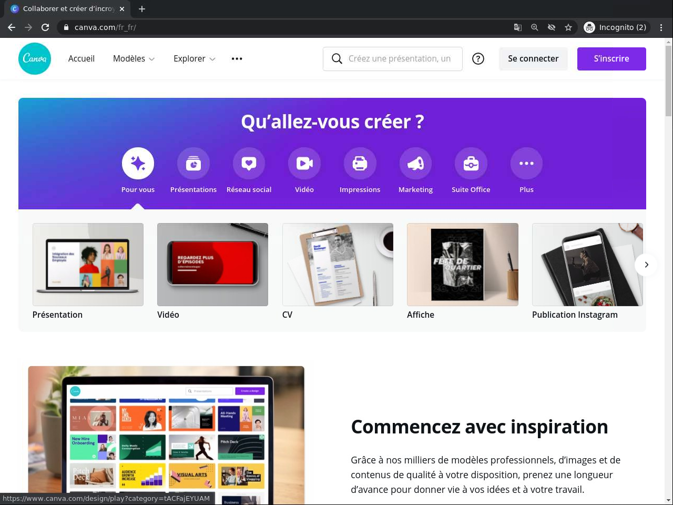The image size is (673, 505).
Task: Reload the Canva page
Action: (x=45, y=27)
